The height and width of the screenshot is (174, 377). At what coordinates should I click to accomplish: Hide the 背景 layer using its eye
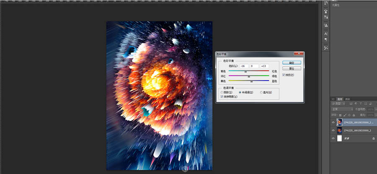click(x=333, y=138)
